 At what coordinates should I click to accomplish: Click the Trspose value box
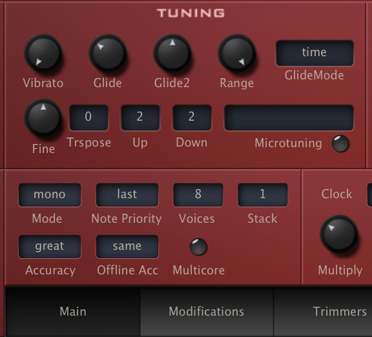pos(88,117)
